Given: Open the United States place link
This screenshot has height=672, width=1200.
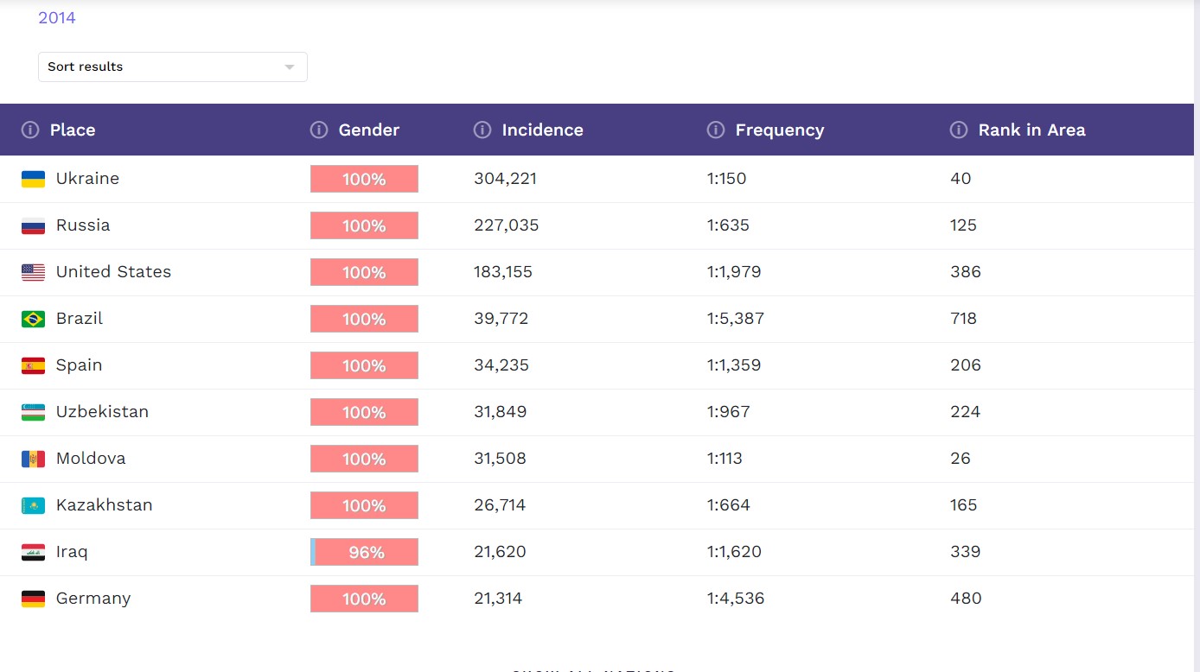Looking at the screenshot, I should click(113, 272).
